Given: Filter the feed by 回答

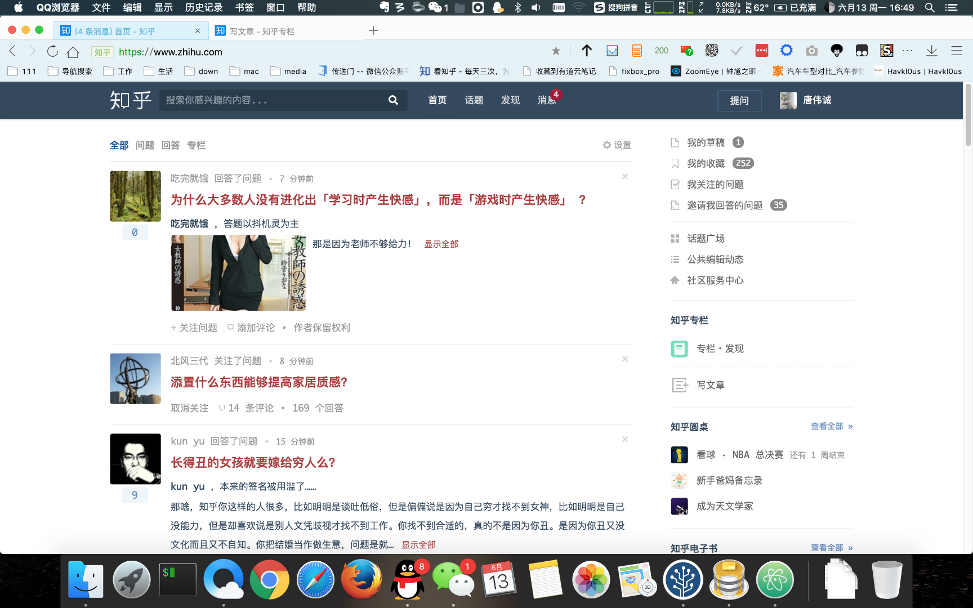Looking at the screenshot, I should (x=171, y=145).
